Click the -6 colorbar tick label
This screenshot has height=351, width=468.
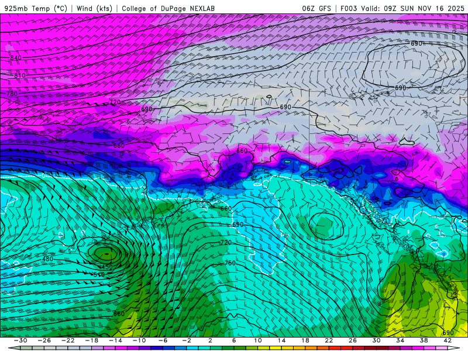163,340
